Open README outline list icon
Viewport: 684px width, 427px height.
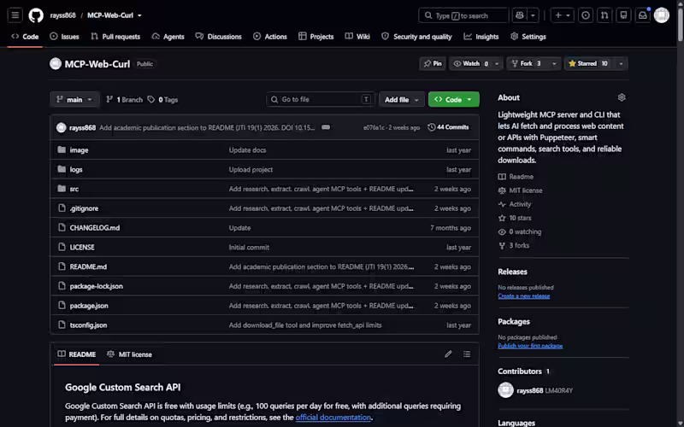click(x=467, y=354)
